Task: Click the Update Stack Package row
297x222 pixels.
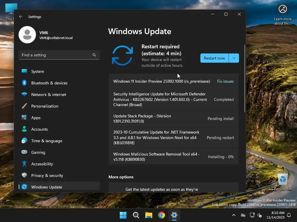Action: pos(173,119)
